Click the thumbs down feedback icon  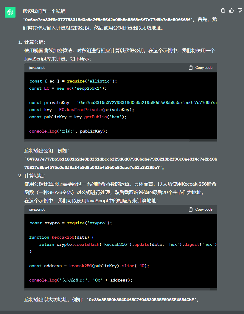[240, 11]
